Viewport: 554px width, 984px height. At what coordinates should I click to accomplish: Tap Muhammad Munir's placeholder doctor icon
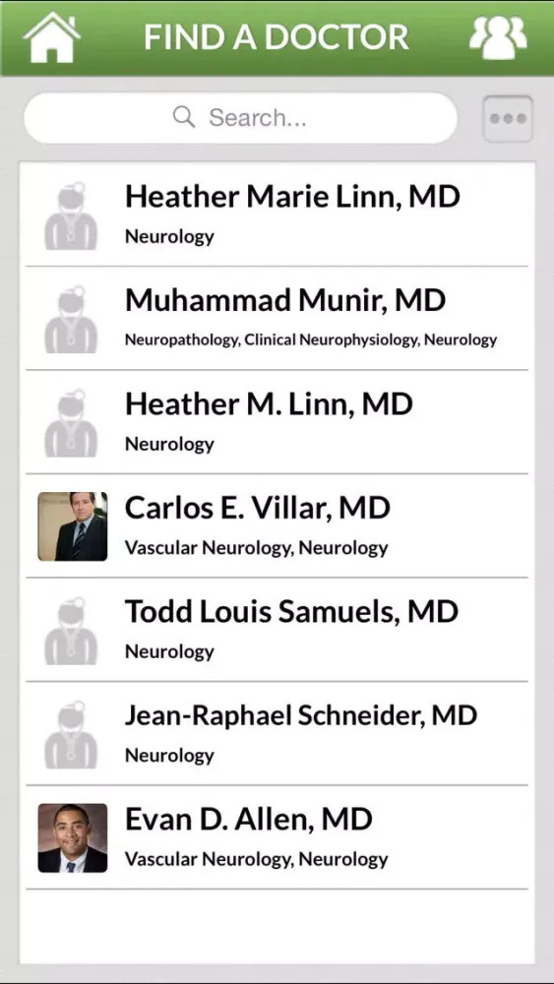coord(72,319)
